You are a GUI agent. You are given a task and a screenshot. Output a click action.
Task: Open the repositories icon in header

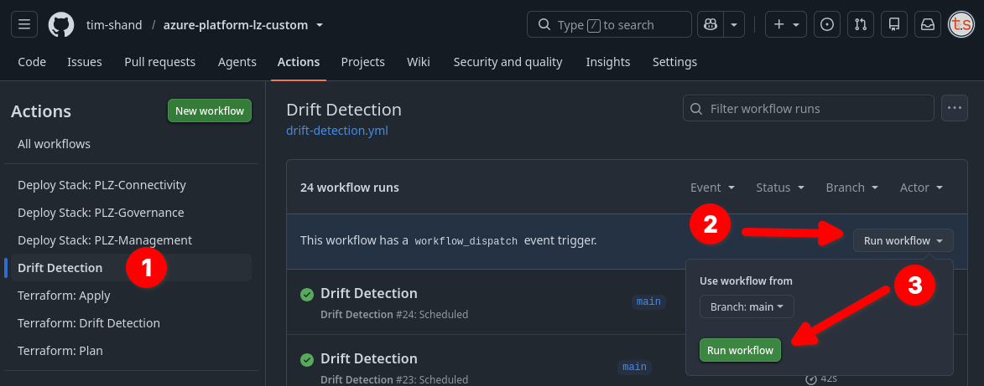tap(894, 24)
